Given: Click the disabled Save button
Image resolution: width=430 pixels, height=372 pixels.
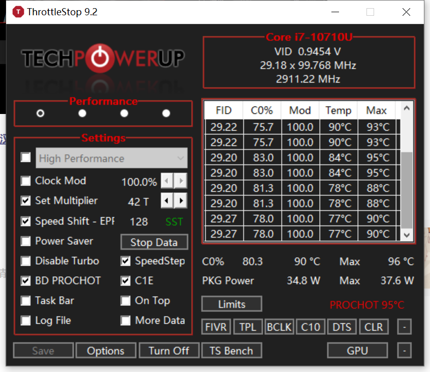Looking at the screenshot, I should (x=43, y=351).
